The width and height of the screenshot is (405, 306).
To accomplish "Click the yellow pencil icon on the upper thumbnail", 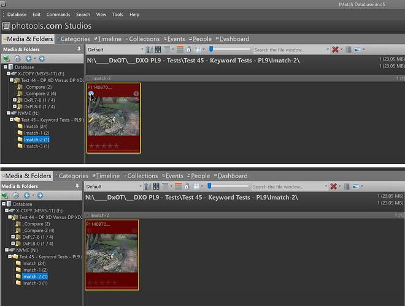I will point(91,121).
